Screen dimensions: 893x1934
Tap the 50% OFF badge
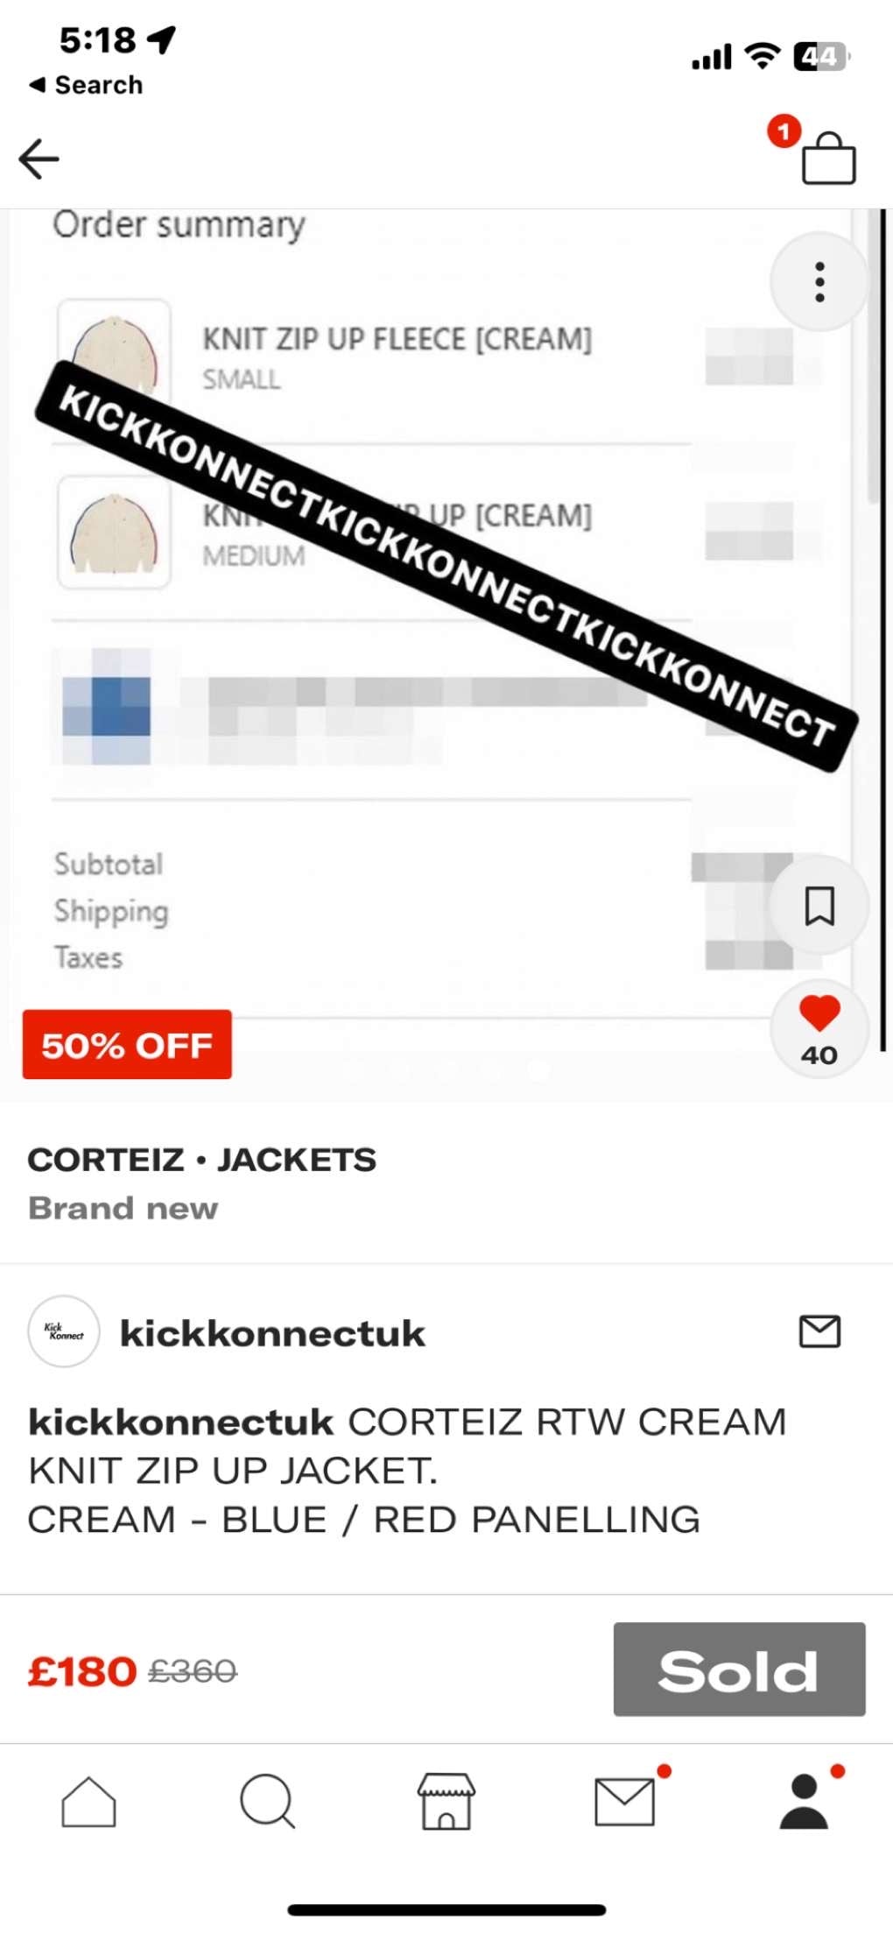[x=127, y=1045]
